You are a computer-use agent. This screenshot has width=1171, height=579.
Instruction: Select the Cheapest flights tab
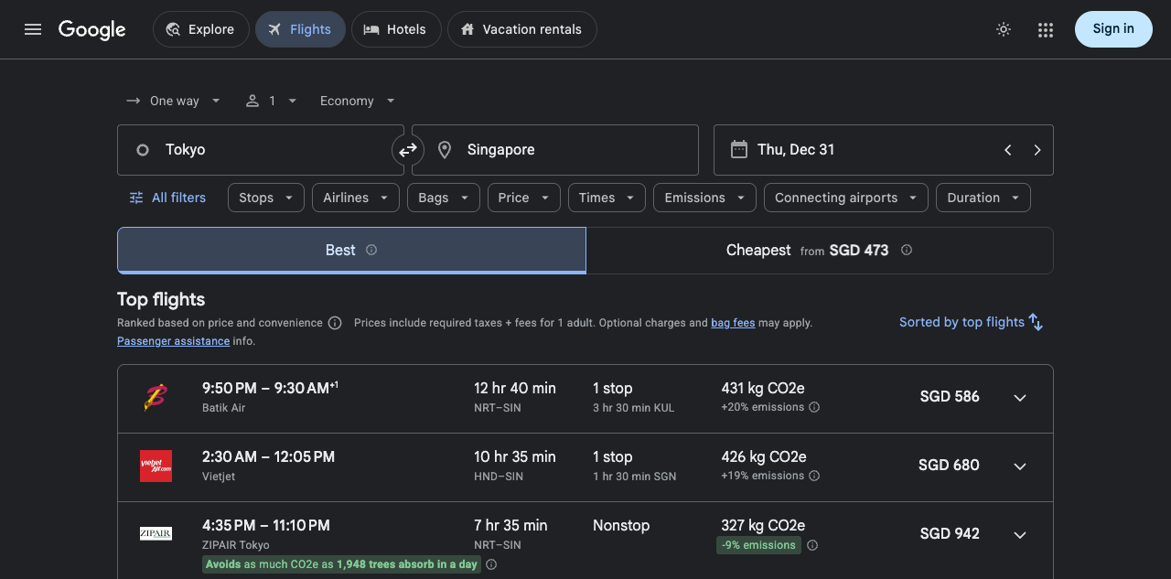click(820, 251)
